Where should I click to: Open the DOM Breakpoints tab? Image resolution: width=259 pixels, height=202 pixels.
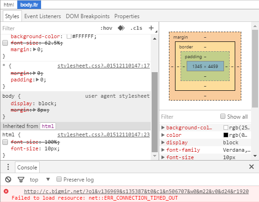[x=88, y=16]
